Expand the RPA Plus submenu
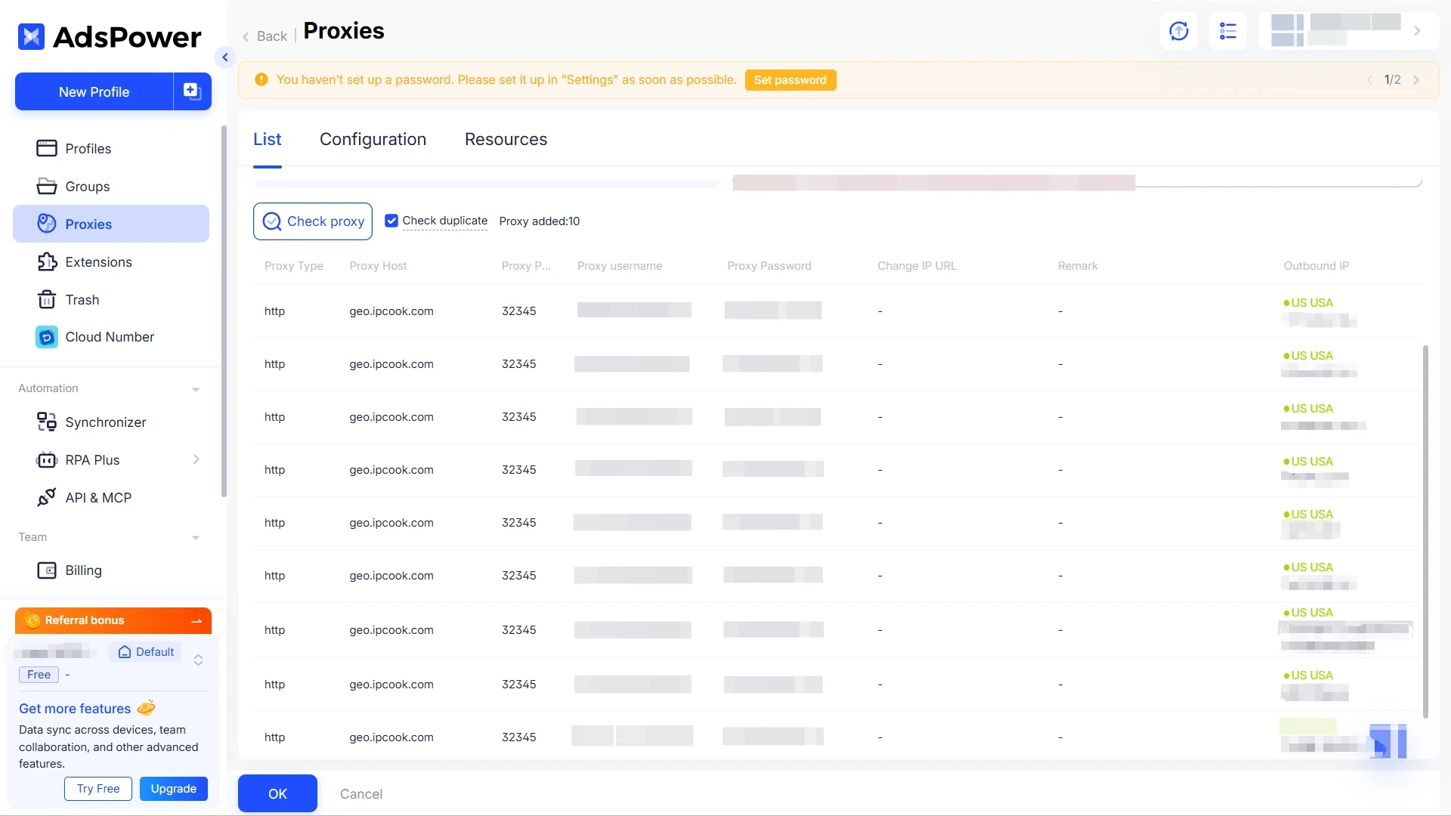Image resolution: width=1451 pixels, height=816 pixels. click(196, 459)
